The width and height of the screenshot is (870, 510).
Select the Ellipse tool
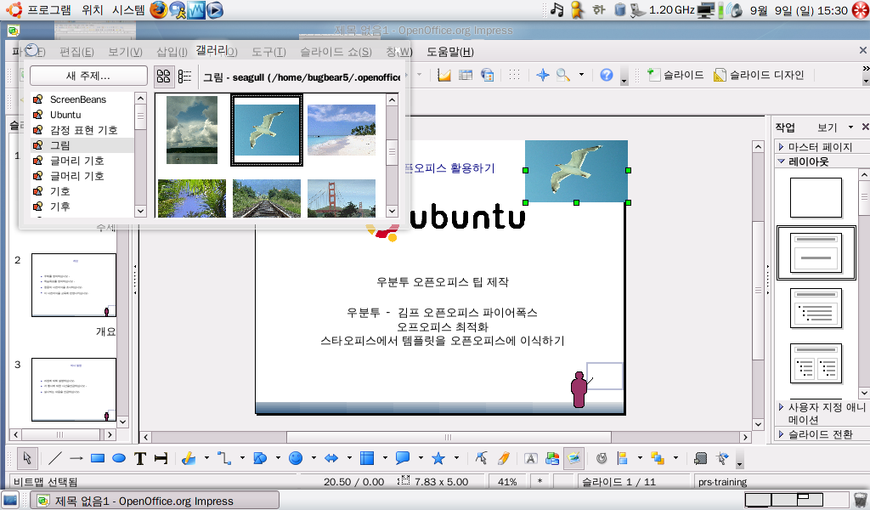[x=119, y=458]
